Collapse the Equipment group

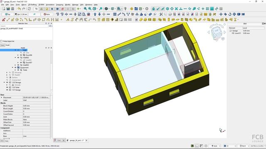point(12,67)
